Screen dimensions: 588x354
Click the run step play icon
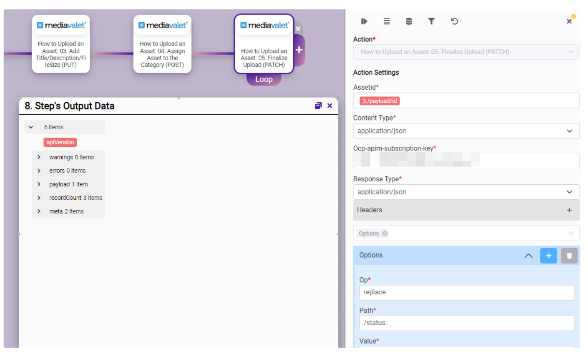tap(364, 21)
